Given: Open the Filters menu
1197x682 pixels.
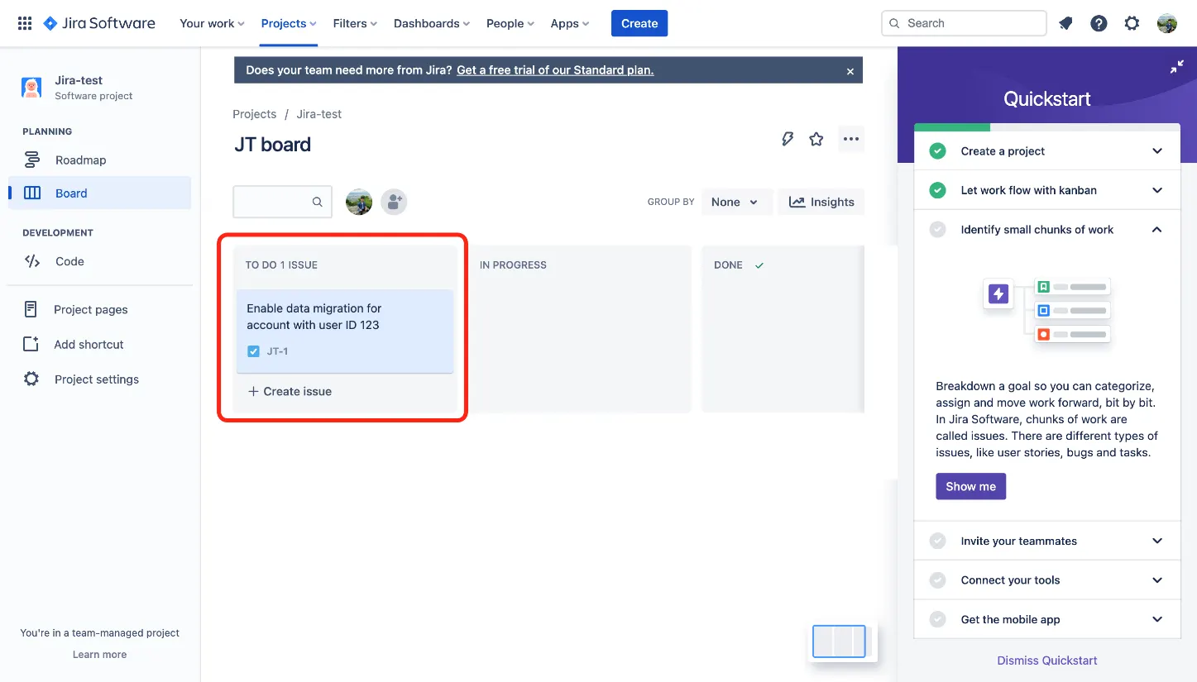Looking at the screenshot, I should (x=355, y=23).
